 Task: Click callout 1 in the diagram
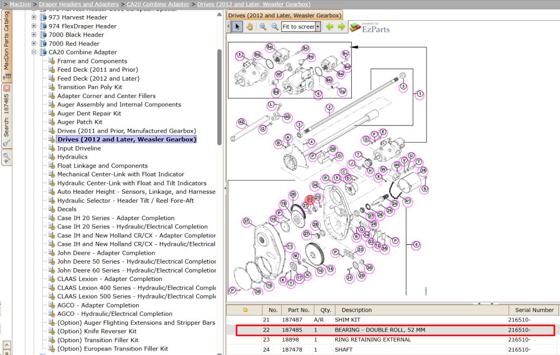click(x=420, y=94)
